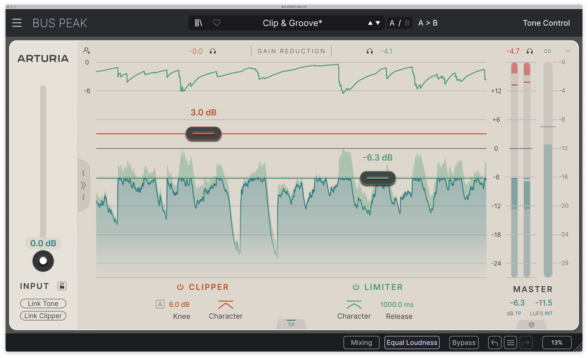Open master meter settings gear

click(531, 325)
